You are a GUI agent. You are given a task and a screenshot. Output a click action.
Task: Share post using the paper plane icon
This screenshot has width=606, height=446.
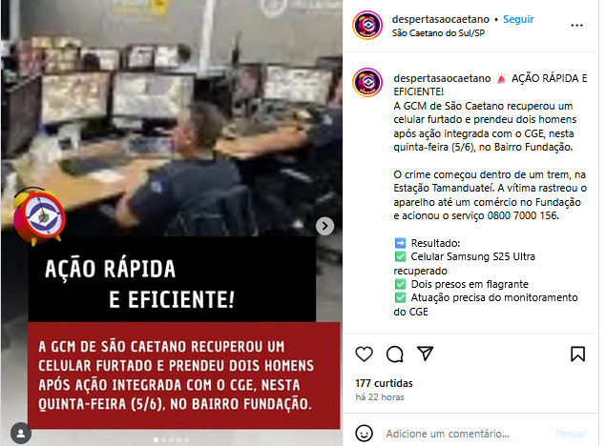click(425, 354)
